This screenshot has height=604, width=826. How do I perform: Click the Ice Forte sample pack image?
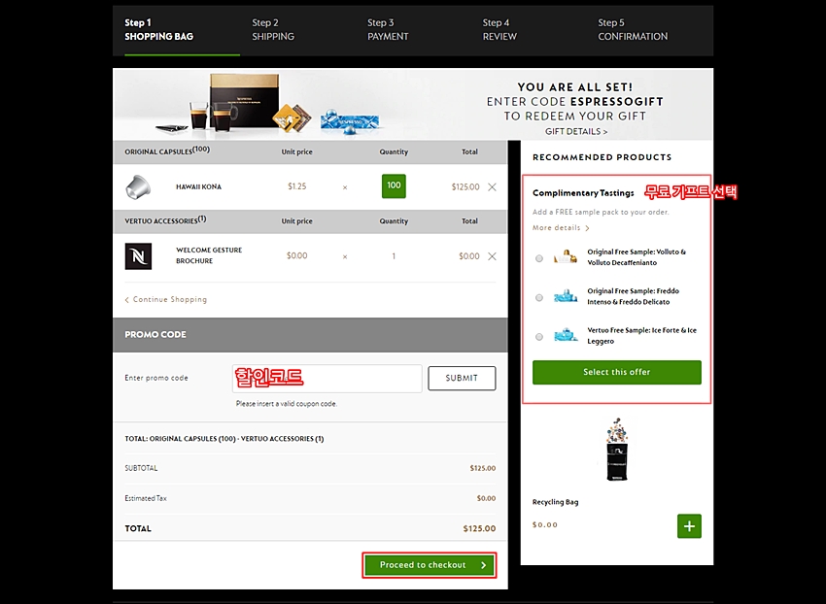[566, 335]
